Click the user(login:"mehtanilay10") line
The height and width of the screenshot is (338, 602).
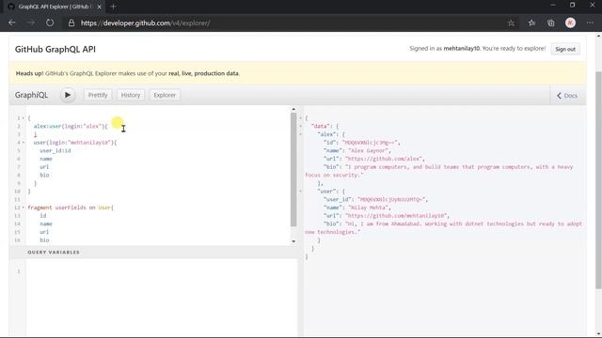coord(75,143)
